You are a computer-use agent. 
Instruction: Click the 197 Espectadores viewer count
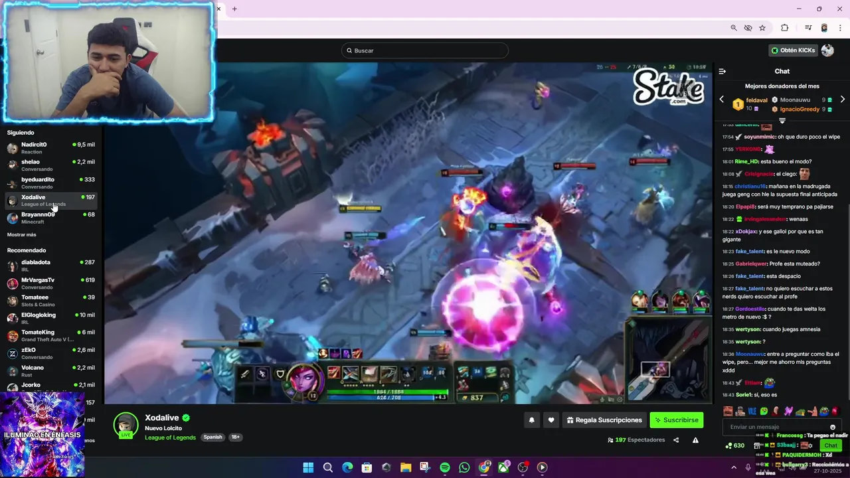point(636,440)
